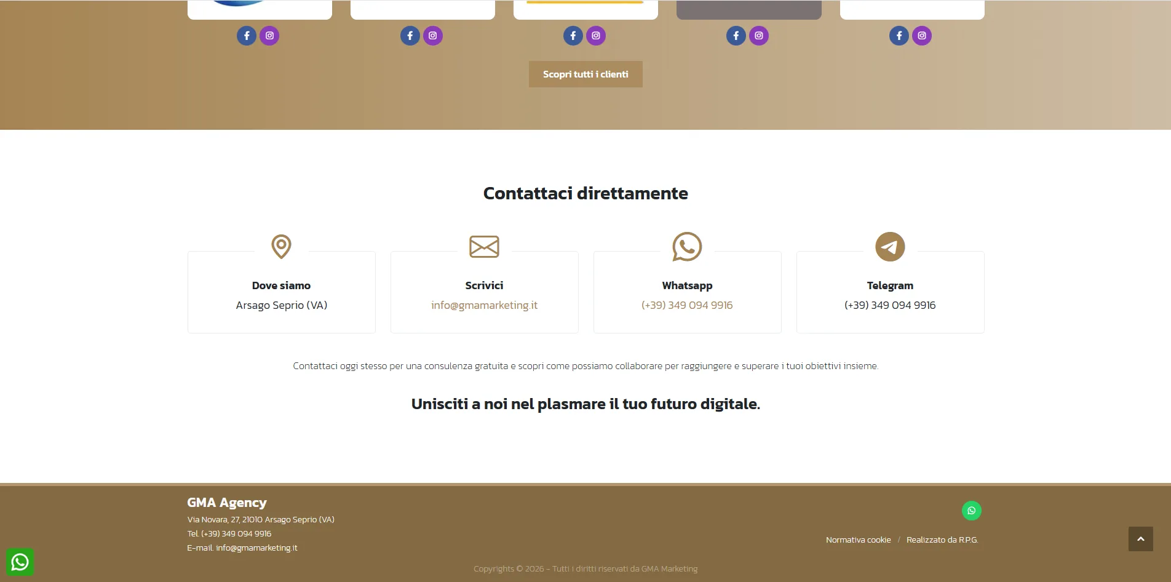The height and width of the screenshot is (582, 1171).
Task: Click the WhatsApp phone bubble icon
Action: point(687,247)
